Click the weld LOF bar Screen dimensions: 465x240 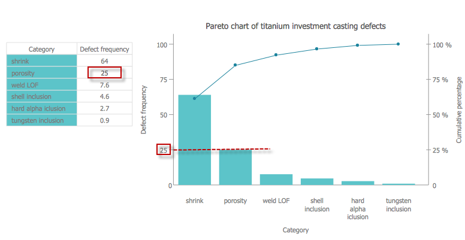pos(276,179)
